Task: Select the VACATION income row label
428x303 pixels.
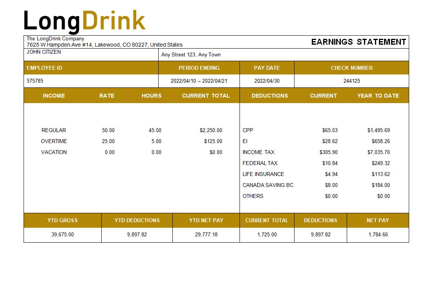Action: 54,152
